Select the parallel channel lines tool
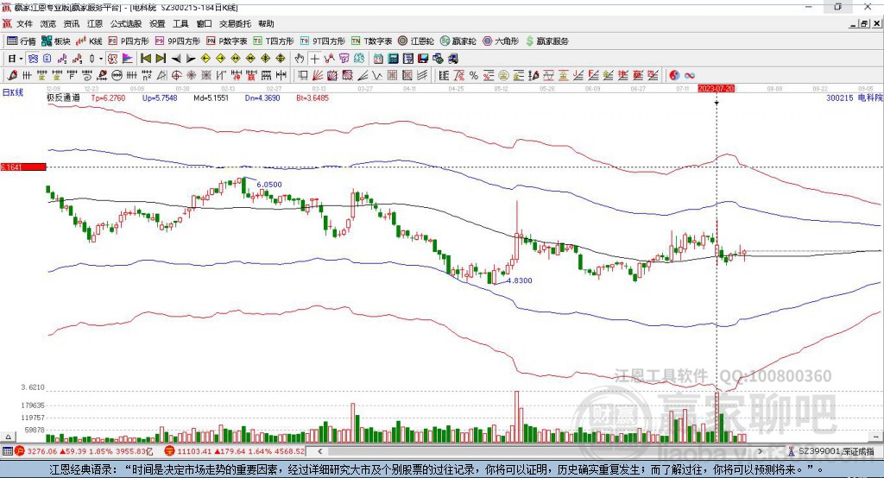 [421, 75]
